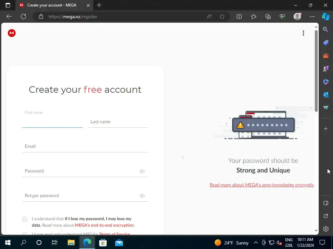Image resolution: width=333 pixels, height=249 pixels.
Task: Click the Email input field
Action: pos(85,146)
